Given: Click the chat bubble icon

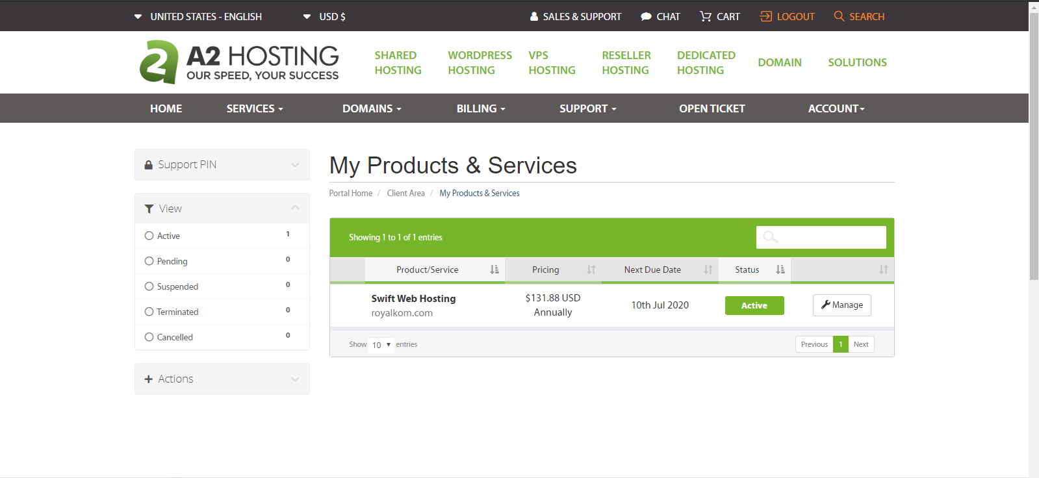Looking at the screenshot, I should [x=646, y=17].
